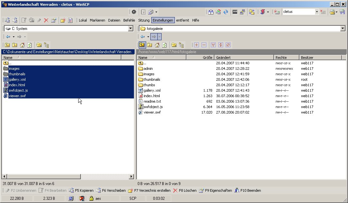Open the cletus session dropdown
Image resolution: width=348 pixels, height=203 pixels.
coord(317,12)
